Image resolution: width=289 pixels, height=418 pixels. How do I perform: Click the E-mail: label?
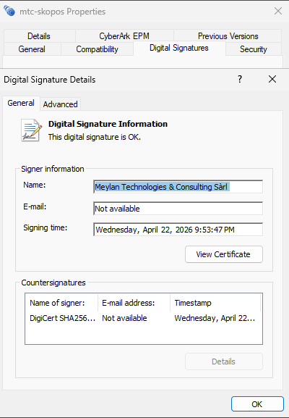tap(35, 206)
